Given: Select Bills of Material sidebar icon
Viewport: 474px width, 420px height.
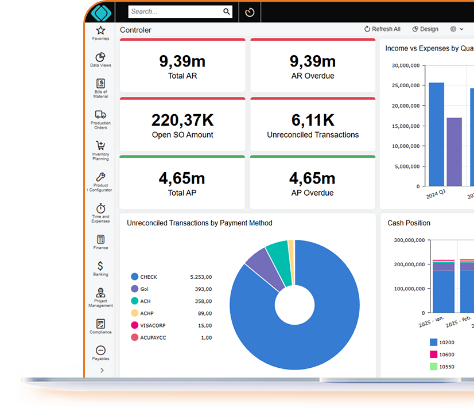Looking at the screenshot, I should 100,84.
